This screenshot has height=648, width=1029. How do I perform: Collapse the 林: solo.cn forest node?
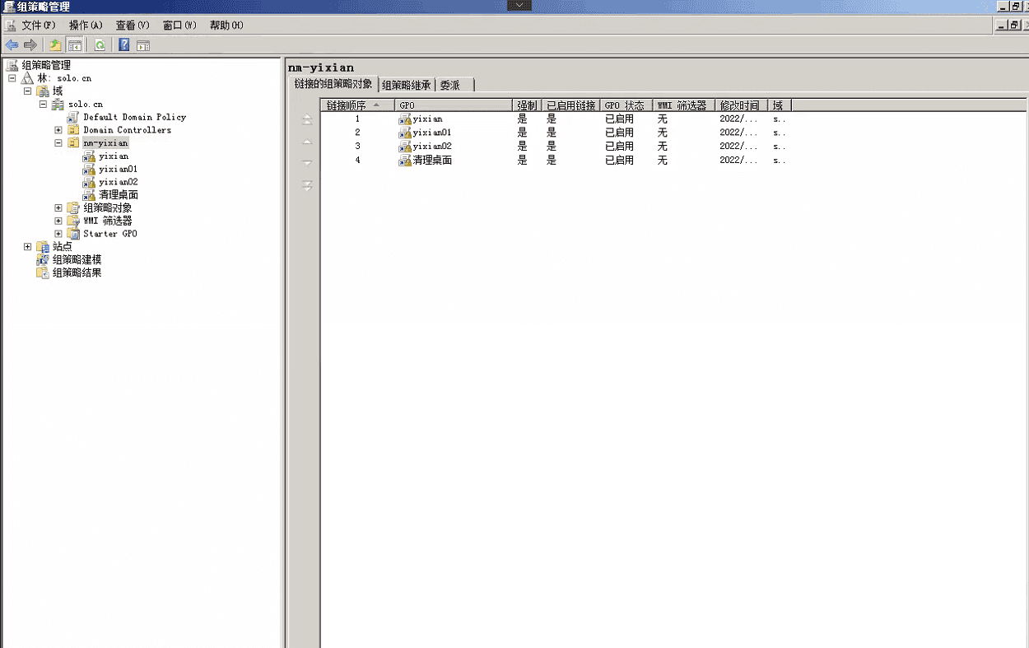coord(12,78)
